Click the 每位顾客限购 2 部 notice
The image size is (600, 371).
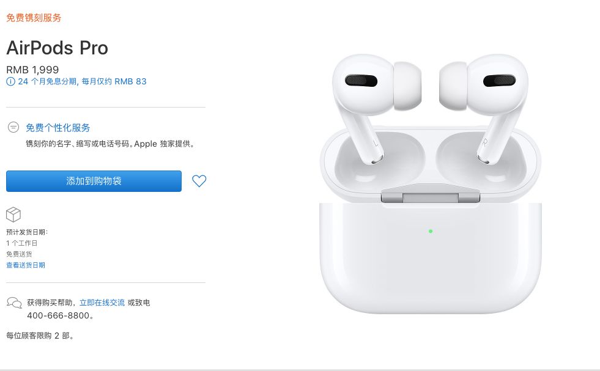40,336
